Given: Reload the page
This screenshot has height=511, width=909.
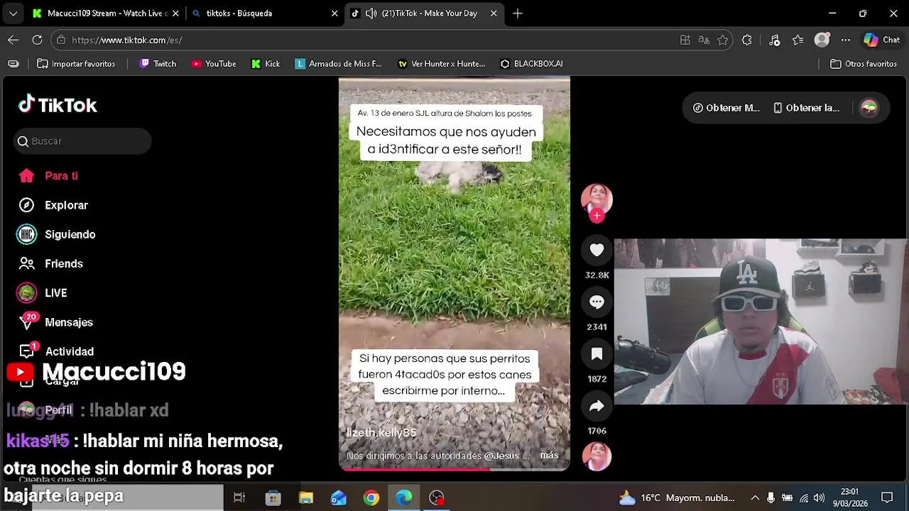Looking at the screenshot, I should click(37, 40).
